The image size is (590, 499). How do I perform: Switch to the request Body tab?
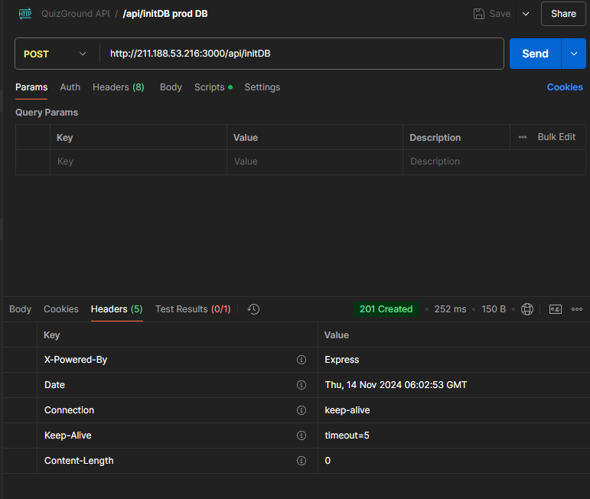171,87
